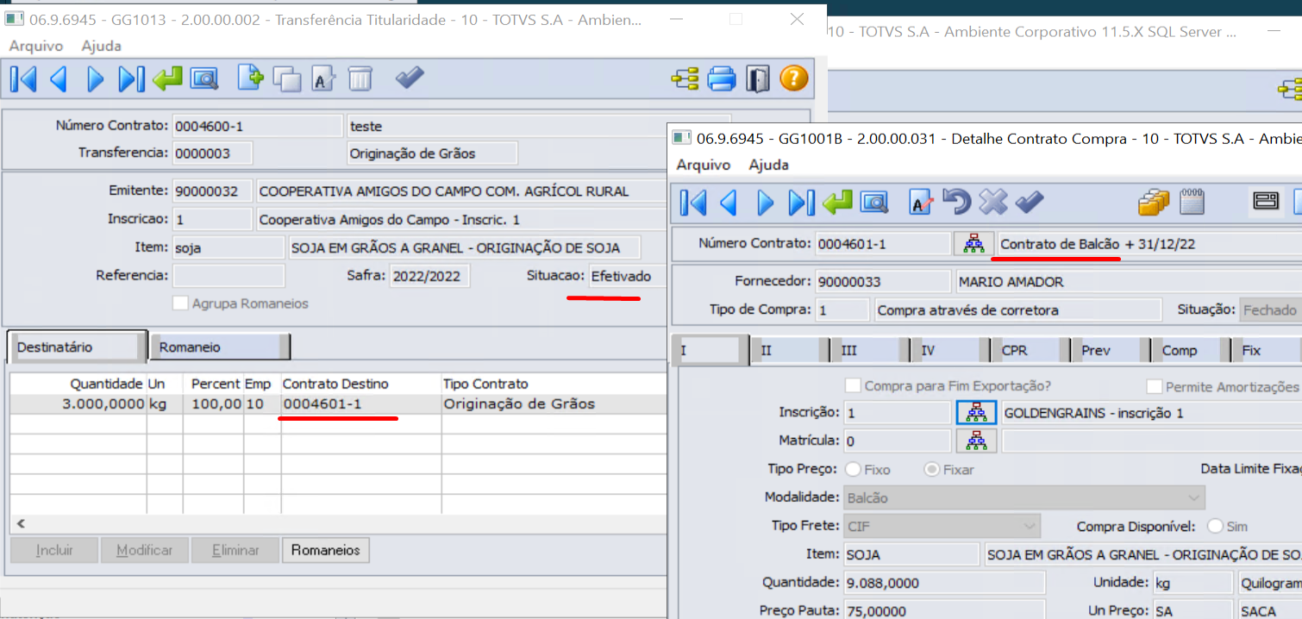Click the exit door icon in Transferência toolbar
Screen dimensions: 1302x619
tap(757, 79)
